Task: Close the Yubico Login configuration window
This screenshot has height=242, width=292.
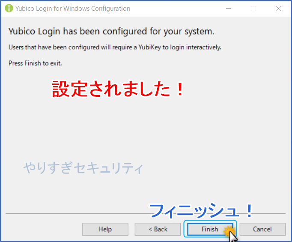Action: (279, 9)
